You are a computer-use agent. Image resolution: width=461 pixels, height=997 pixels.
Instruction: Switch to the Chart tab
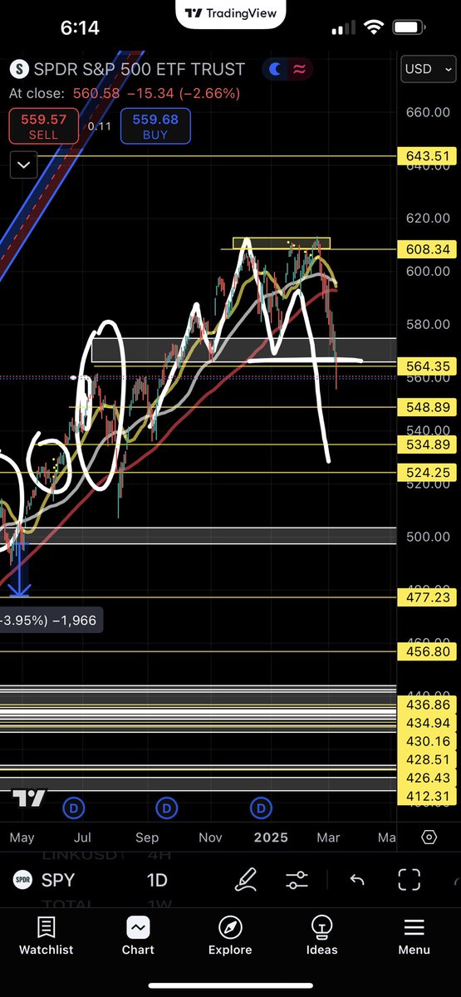tap(138, 936)
